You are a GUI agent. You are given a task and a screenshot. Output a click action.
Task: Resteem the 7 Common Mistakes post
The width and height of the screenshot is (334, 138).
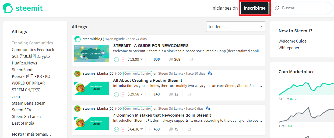coord(189,130)
